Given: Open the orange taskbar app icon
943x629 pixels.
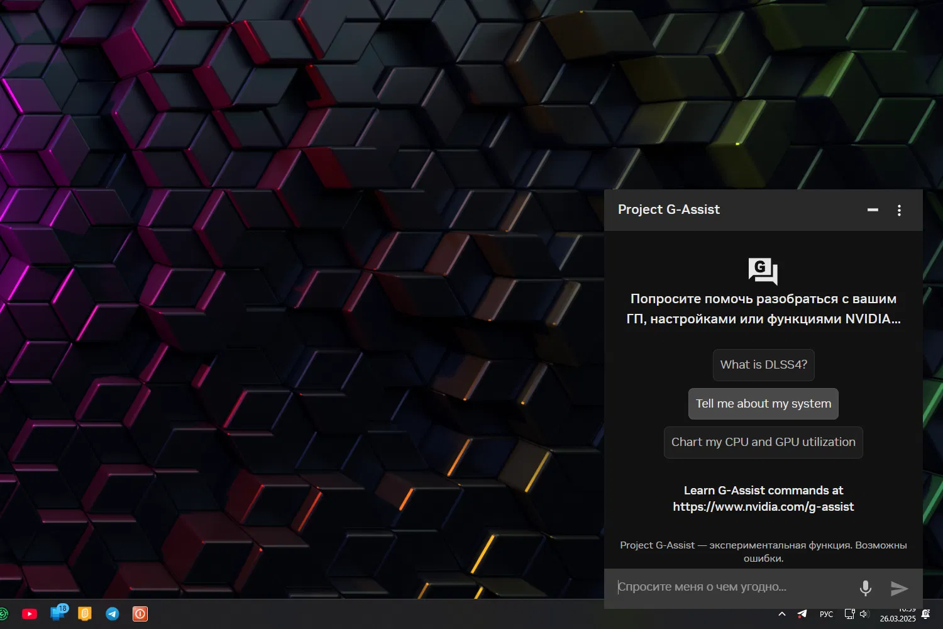Looking at the screenshot, I should [x=85, y=614].
